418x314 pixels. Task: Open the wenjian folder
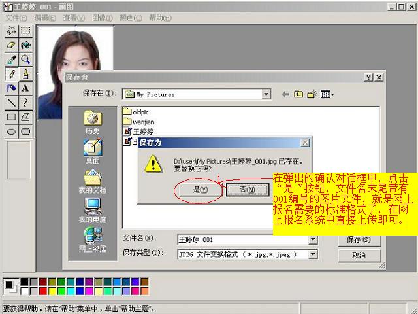139,122
